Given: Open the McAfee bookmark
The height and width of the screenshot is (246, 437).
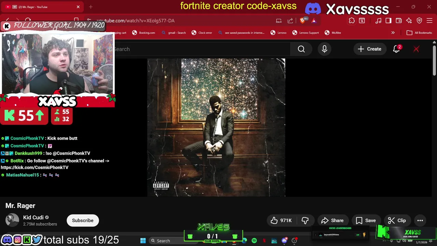Looking at the screenshot, I should pyautogui.click(x=333, y=33).
